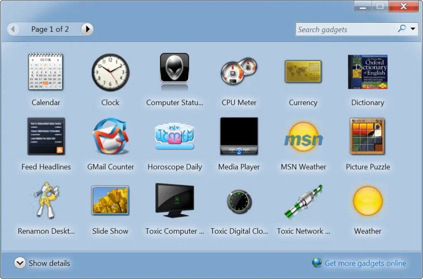Select the CPU Meter gadget
Image resolution: width=423 pixels, height=279 pixels.
point(239,71)
